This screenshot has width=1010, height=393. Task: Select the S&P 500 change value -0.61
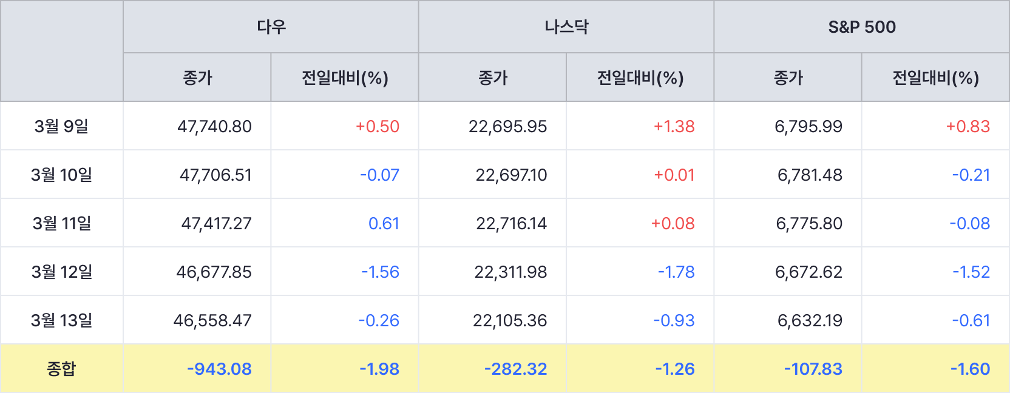click(x=971, y=320)
